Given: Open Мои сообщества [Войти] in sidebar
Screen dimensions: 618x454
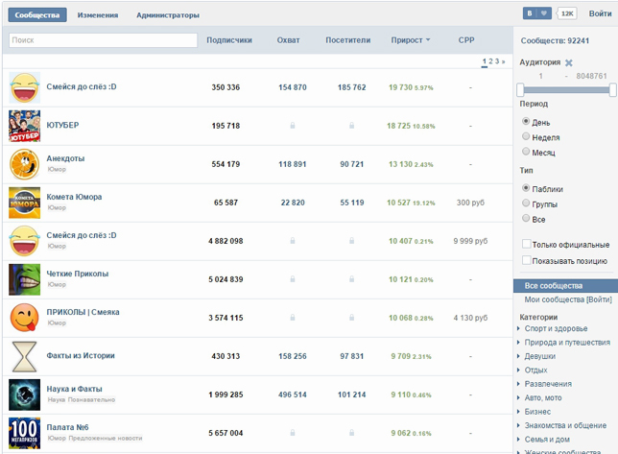Looking at the screenshot, I should click(568, 299).
